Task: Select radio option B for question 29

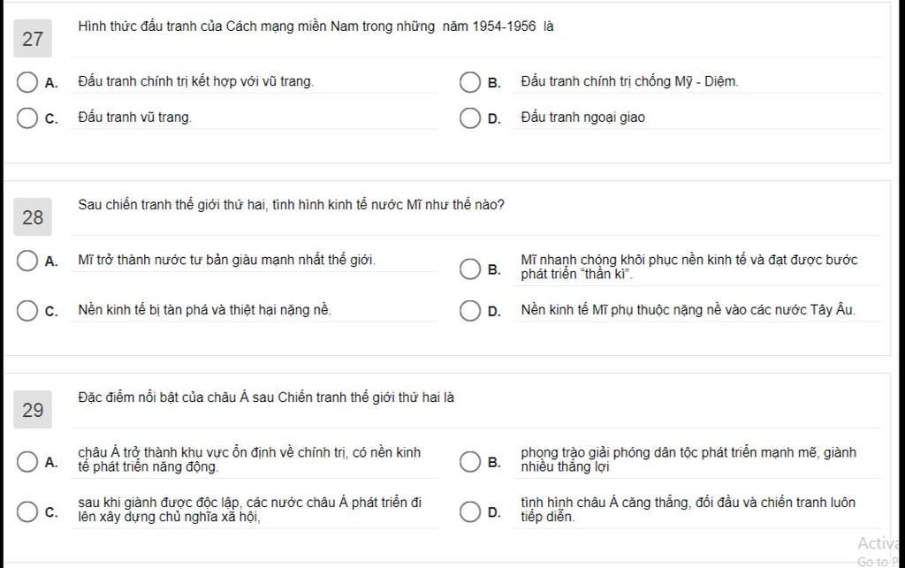Action: (x=470, y=461)
